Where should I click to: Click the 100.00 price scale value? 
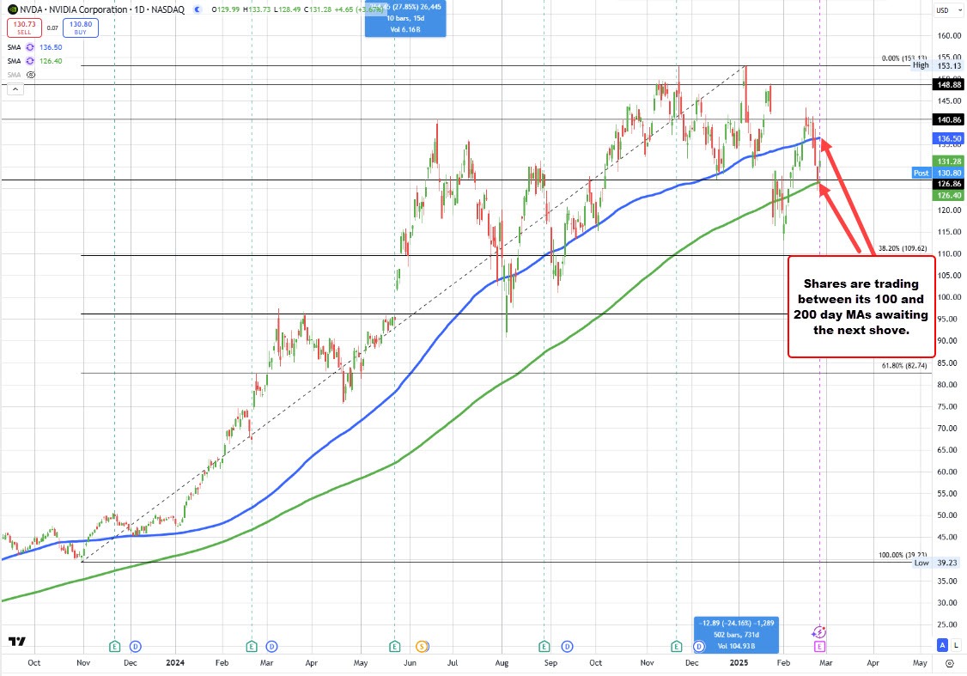coord(949,297)
